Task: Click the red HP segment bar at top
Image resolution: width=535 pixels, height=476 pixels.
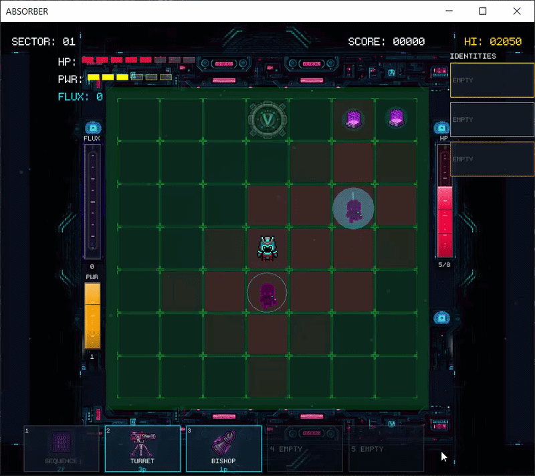Action: 138,60
